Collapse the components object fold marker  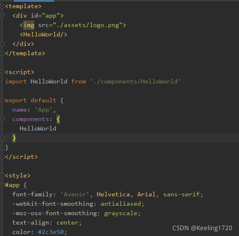tap(2, 119)
